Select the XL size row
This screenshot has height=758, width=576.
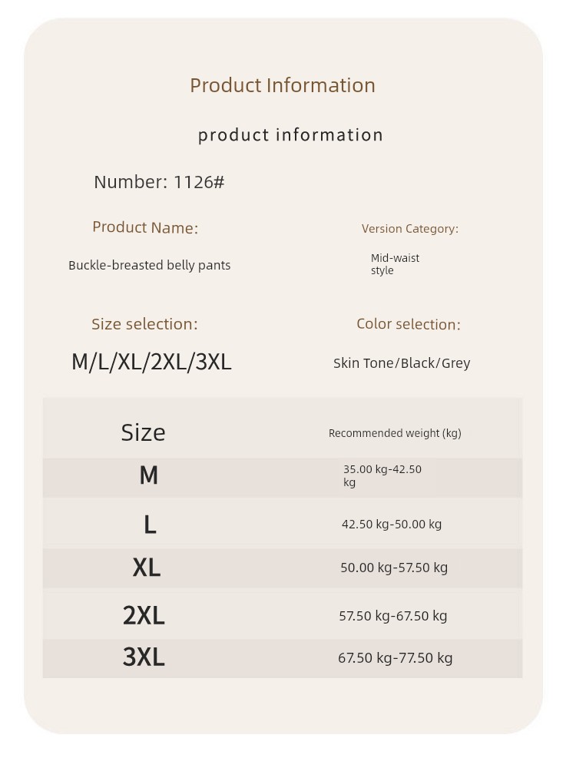click(283, 568)
